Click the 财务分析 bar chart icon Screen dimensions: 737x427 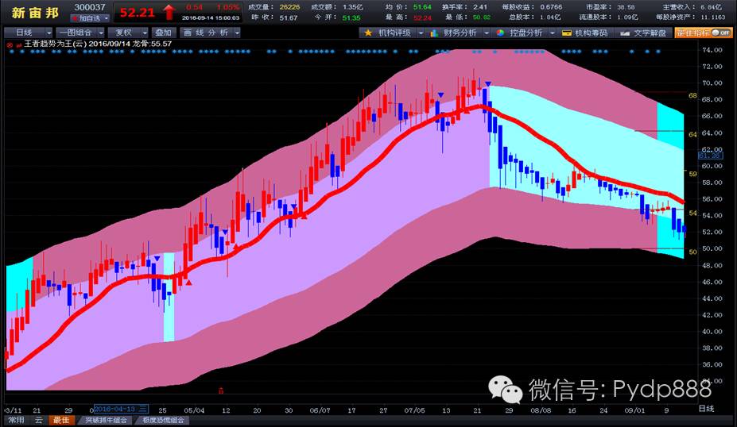tap(434, 33)
